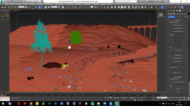This screenshot has width=190, height=106.
Task: Click the time slider handle
Action: point(7,93)
